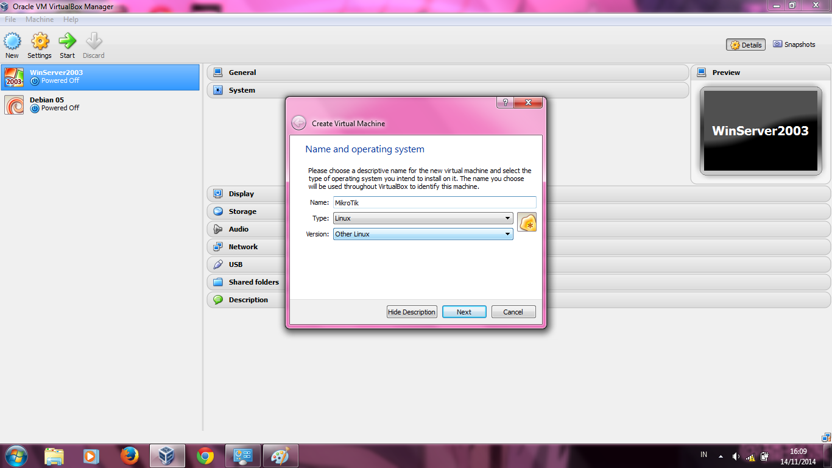Click the USB section label
The width and height of the screenshot is (832, 468).
[x=236, y=264]
